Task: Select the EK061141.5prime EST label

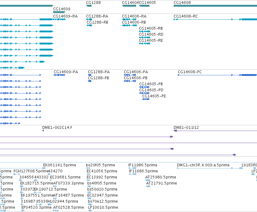Action: coord(60,165)
